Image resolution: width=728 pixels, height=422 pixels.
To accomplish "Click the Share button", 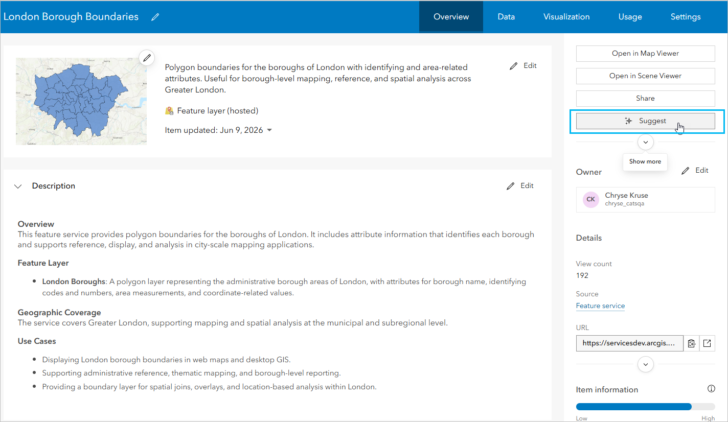I will pos(645,98).
